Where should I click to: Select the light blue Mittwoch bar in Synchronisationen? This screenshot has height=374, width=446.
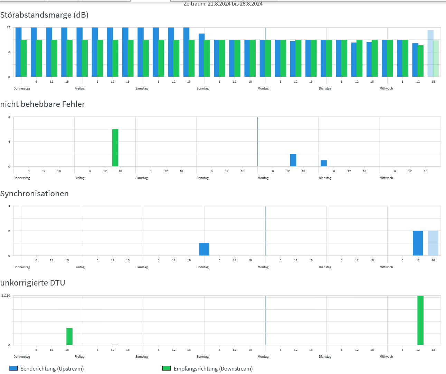[433, 243]
